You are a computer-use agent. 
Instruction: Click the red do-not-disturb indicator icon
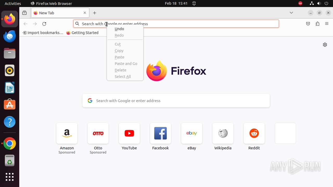(300, 3)
